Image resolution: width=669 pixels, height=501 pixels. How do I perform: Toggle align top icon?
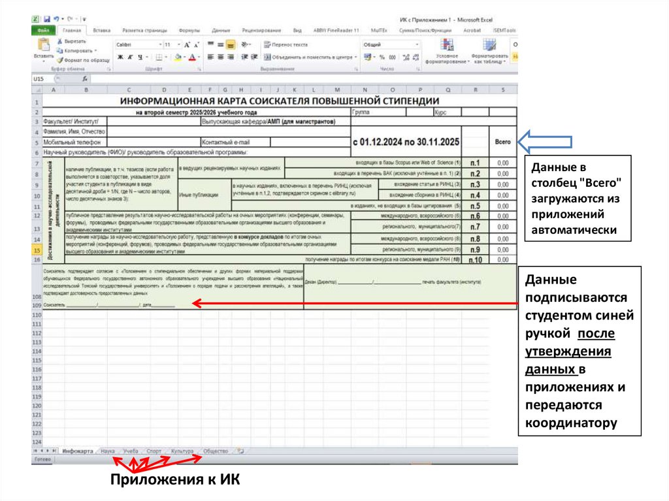coord(211,44)
